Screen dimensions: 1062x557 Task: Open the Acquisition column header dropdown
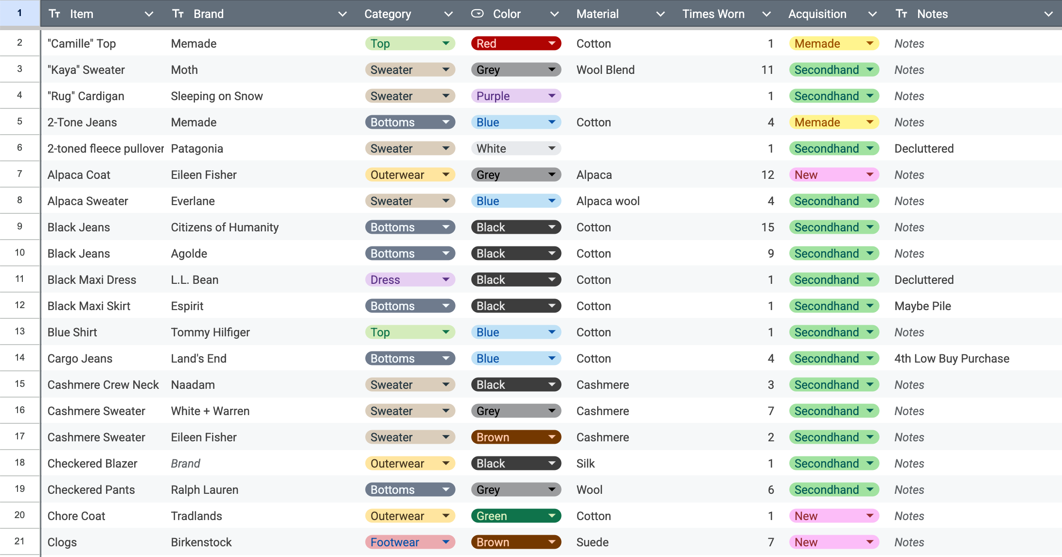(x=872, y=14)
